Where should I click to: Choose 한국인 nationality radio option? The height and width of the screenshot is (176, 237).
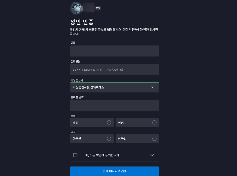coord(109,139)
